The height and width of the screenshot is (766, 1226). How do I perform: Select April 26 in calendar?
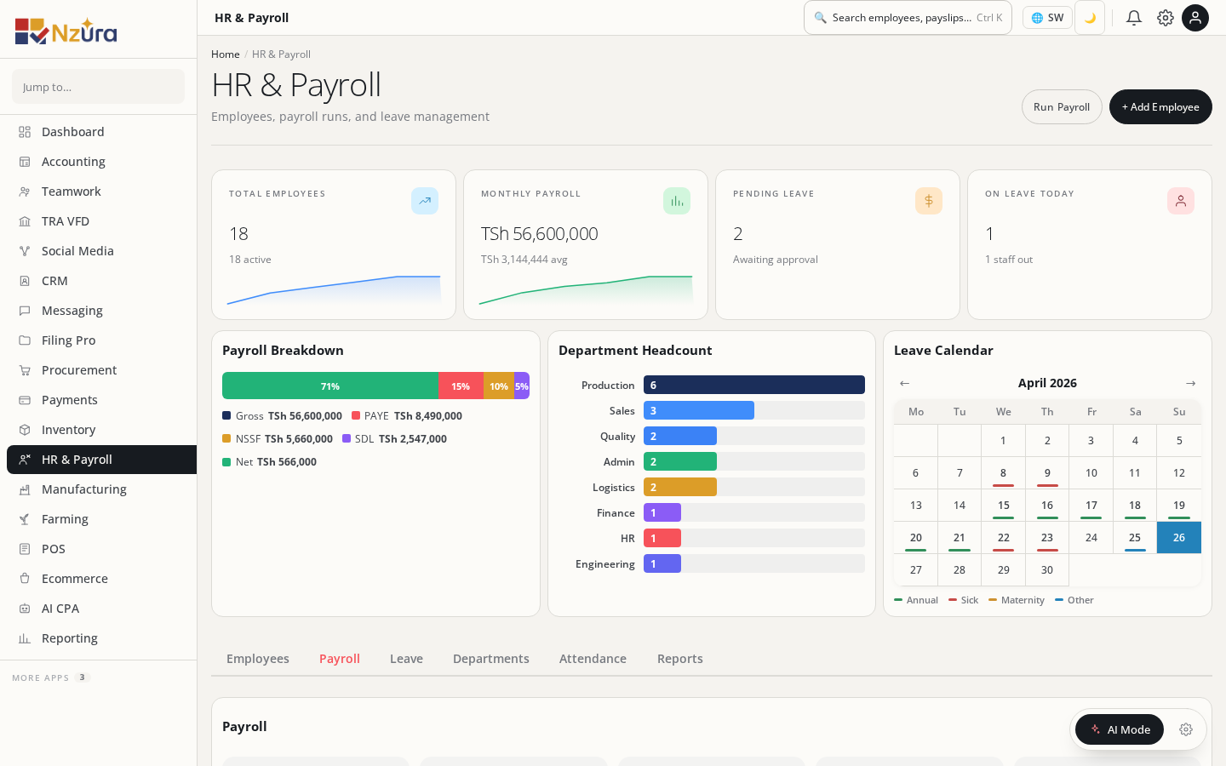click(1179, 538)
